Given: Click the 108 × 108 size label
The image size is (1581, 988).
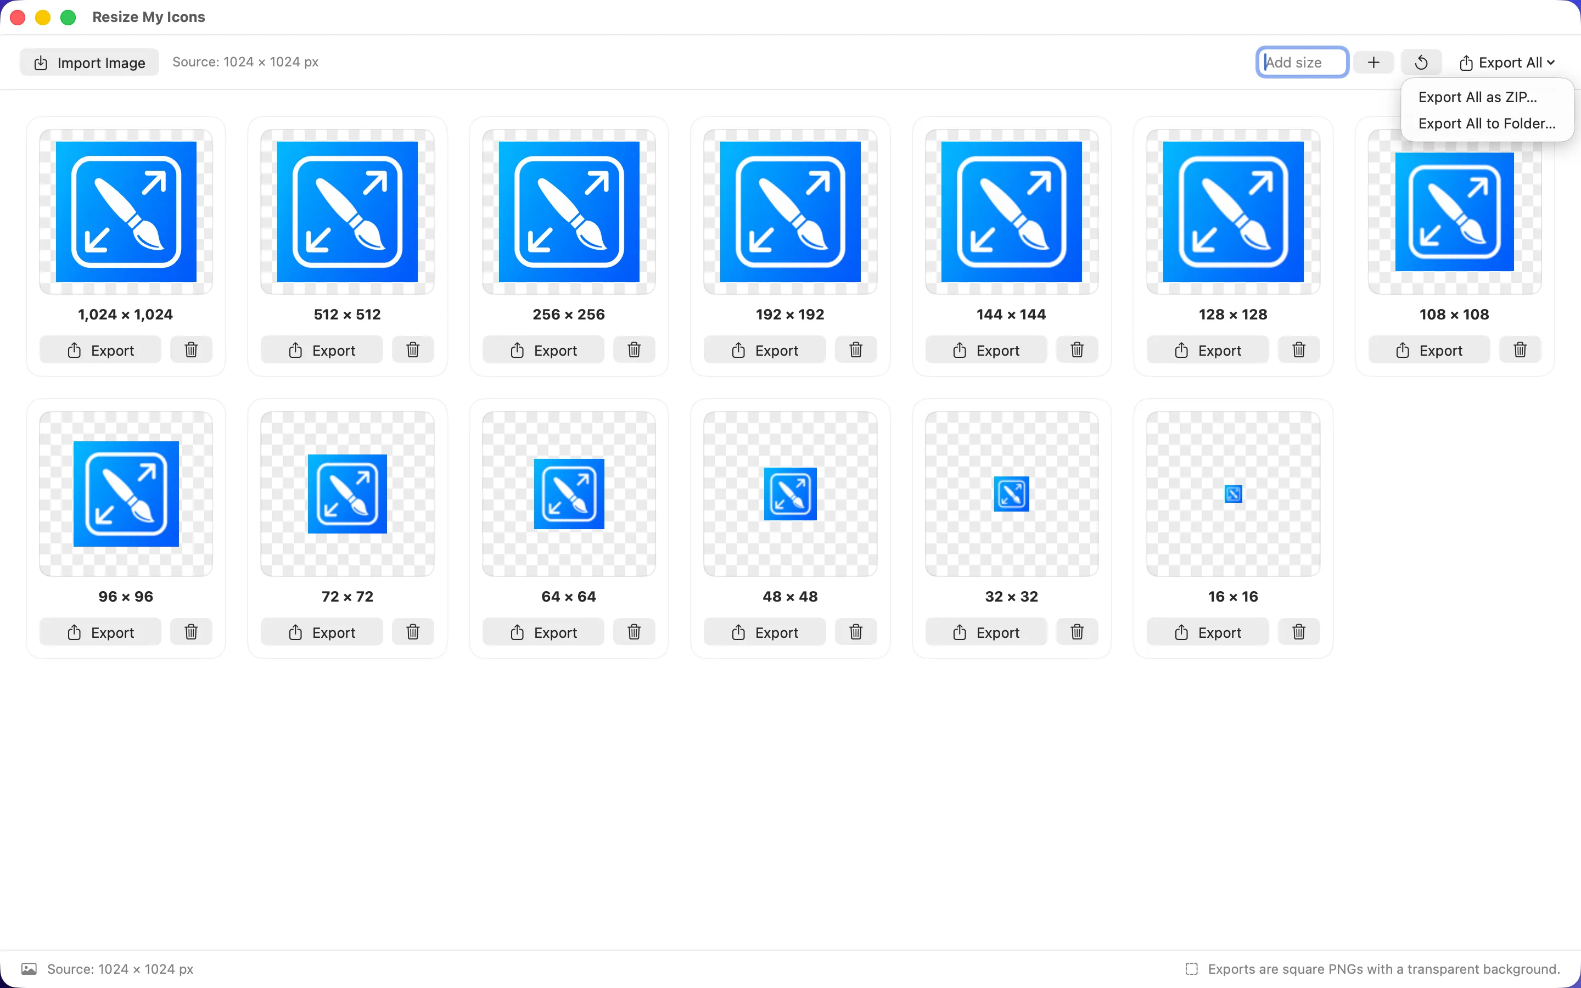Looking at the screenshot, I should [1454, 315].
